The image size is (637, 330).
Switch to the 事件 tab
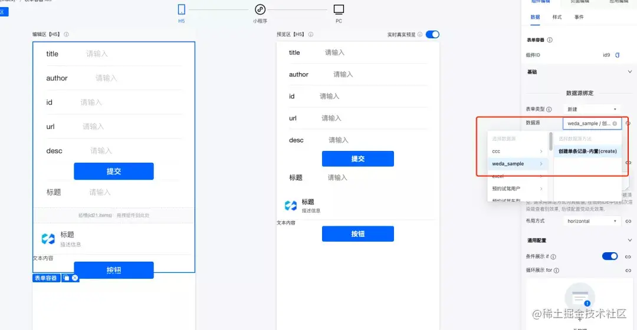[x=579, y=17]
